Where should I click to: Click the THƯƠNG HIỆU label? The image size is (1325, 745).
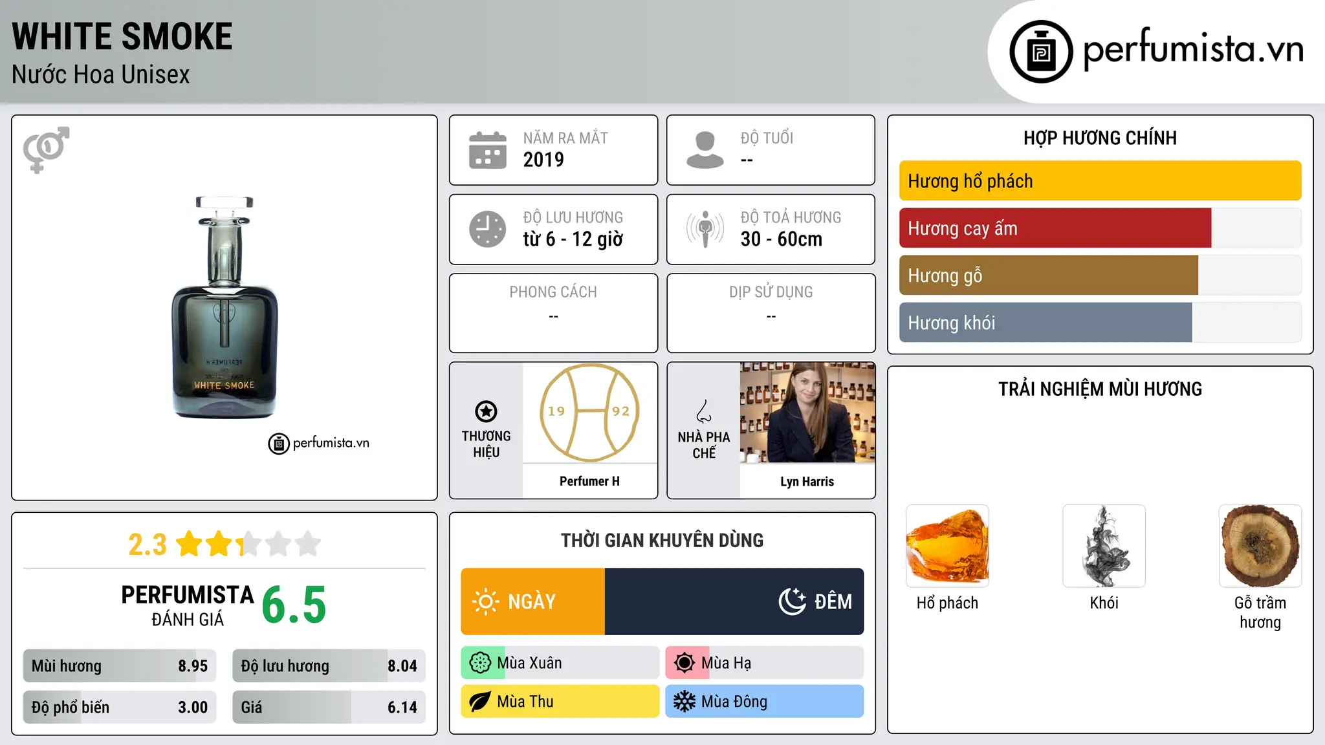click(486, 444)
